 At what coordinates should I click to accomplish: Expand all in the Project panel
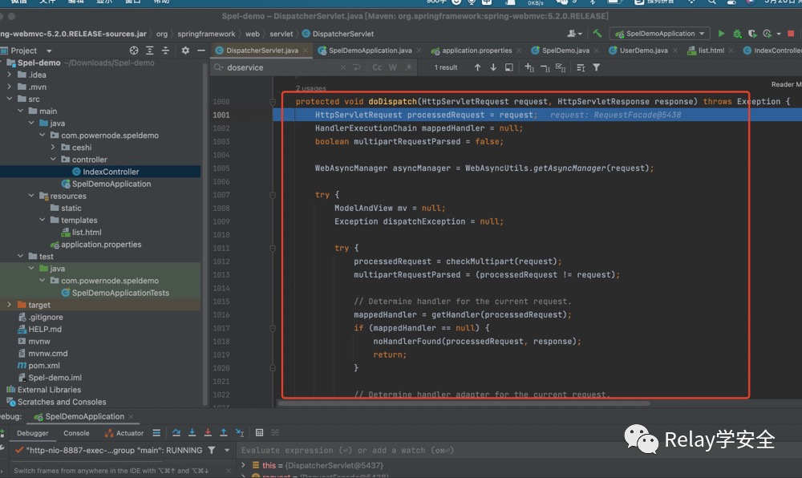click(x=150, y=51)
